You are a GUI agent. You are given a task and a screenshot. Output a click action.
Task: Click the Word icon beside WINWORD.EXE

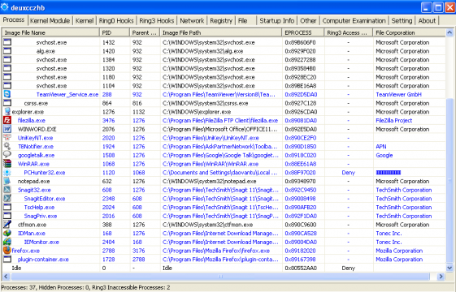coord(7,129)
